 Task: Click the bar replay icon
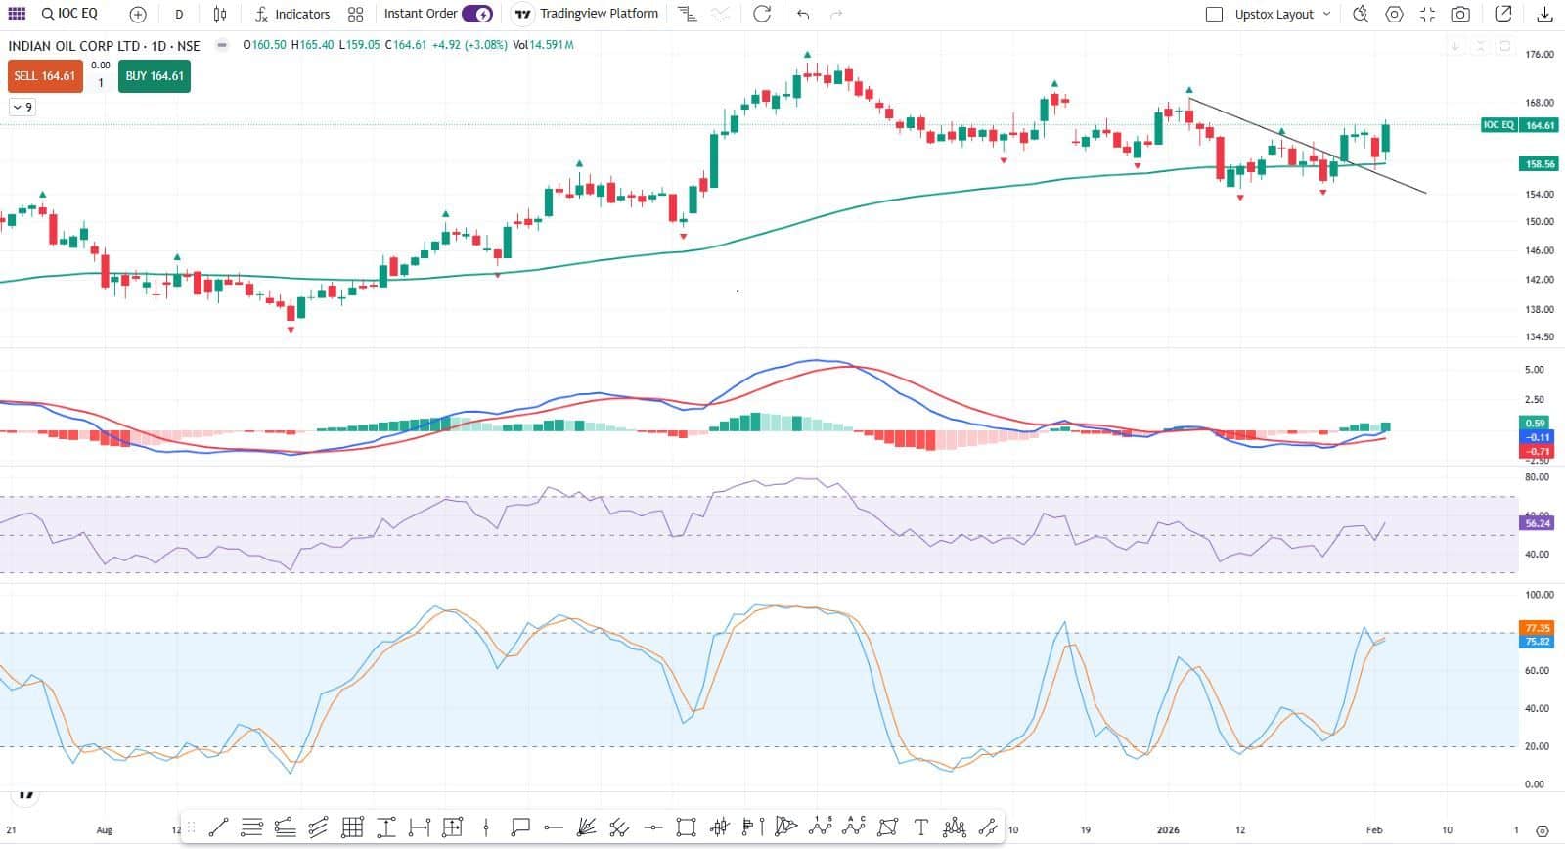(688, 14)
